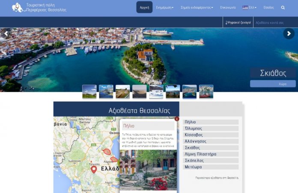Screen dimensions: 298x193
Task: Click the Greek flag language icon
Action: (245, 8)
